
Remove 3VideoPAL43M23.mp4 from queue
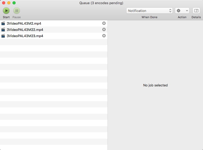[x=104, y=36]
